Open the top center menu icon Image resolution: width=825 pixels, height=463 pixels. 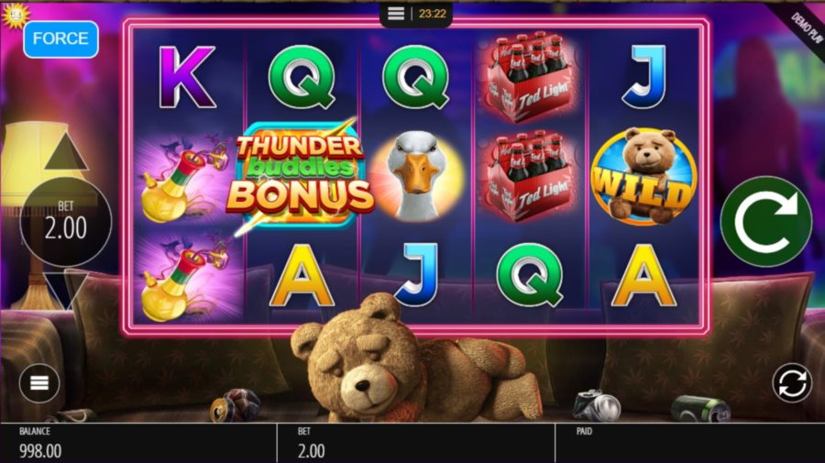(396, 13)
